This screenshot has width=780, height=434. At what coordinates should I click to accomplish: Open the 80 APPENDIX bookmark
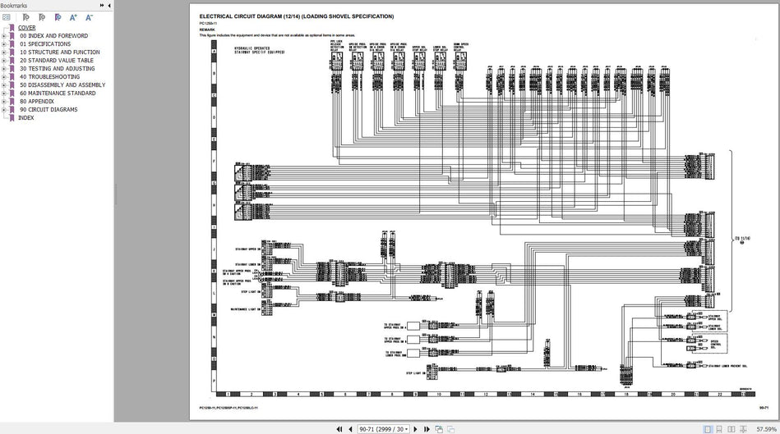coord(37,101)
